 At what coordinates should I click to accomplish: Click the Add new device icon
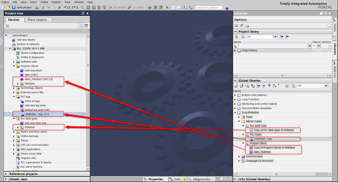click(x=14, y=40)
